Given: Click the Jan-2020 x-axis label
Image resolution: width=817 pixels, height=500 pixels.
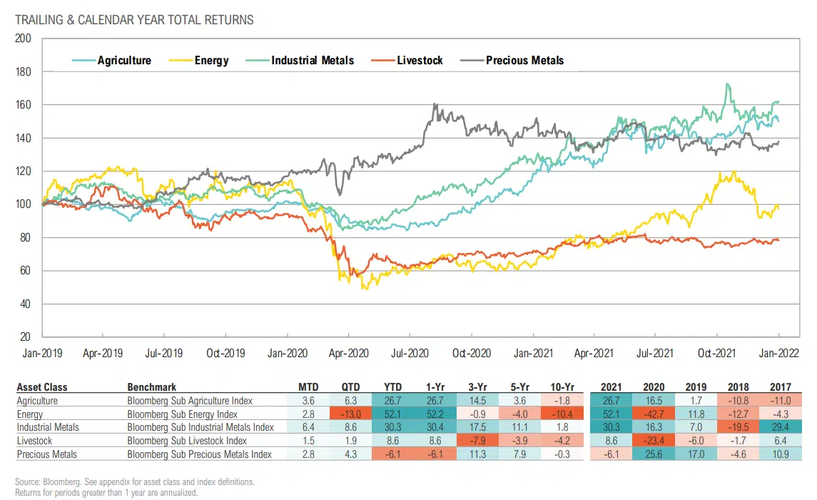Looking at the screenshot, I should [x=287, y=353].
